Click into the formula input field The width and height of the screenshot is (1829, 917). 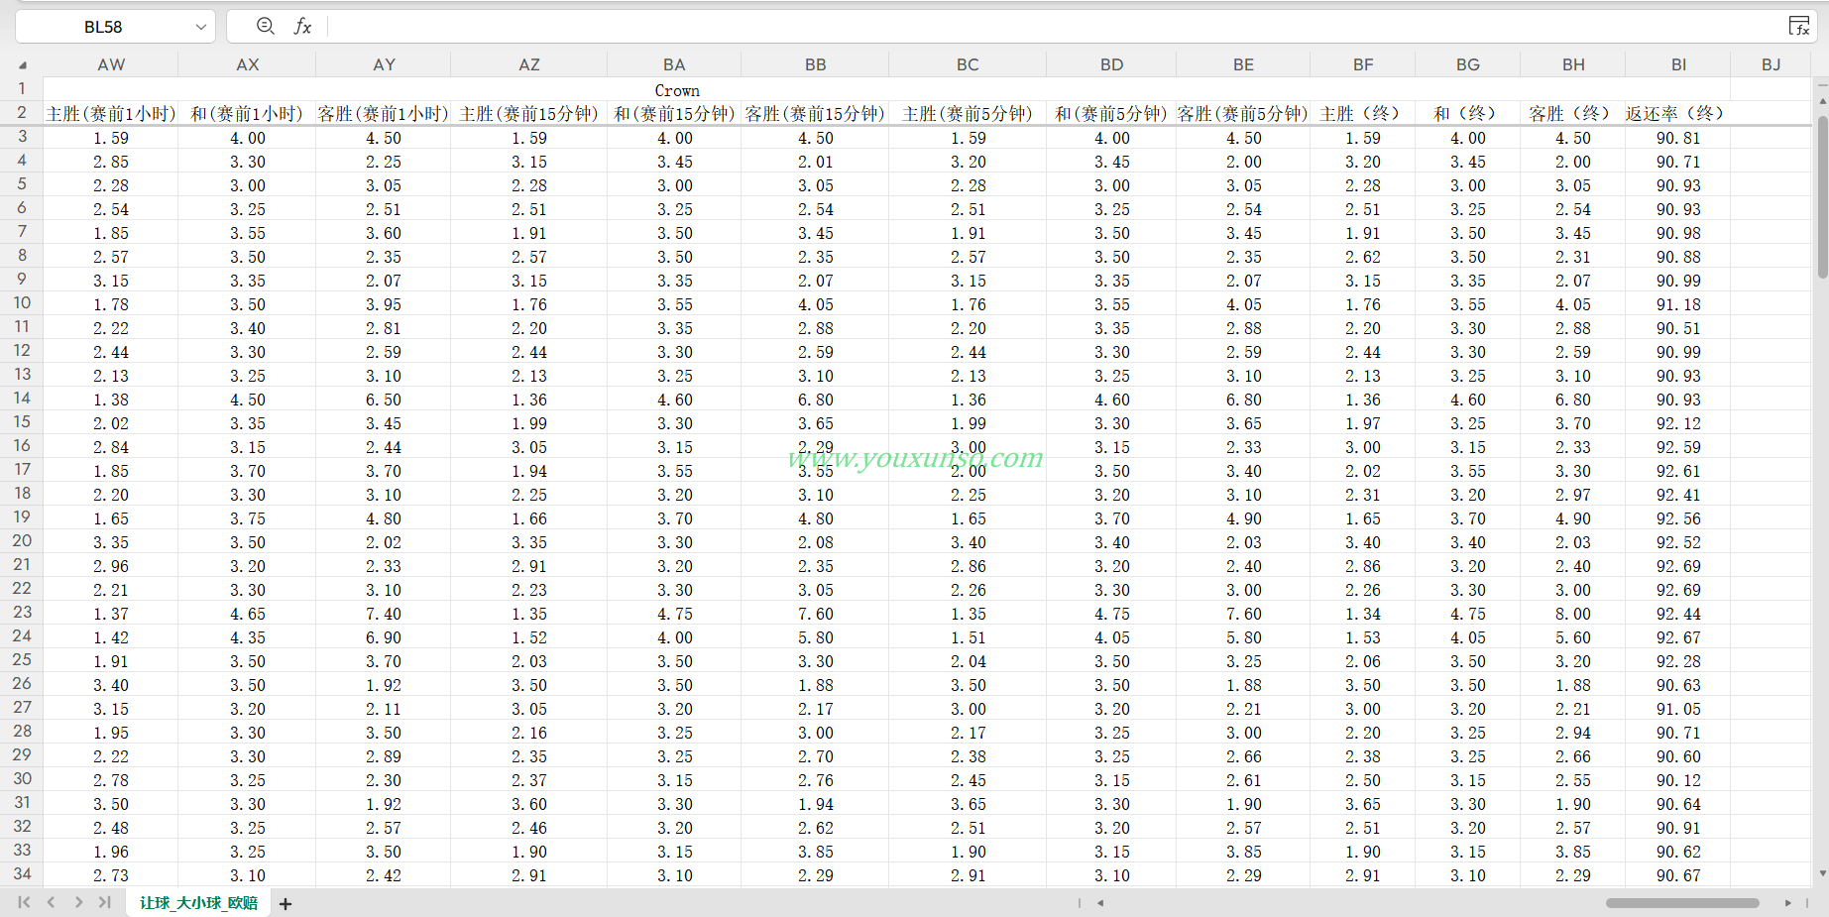(x=1054, y=27)
